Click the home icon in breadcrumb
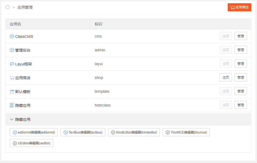This screenshot has height=163, width=257. pyautogui.click(x=8, y=7)
